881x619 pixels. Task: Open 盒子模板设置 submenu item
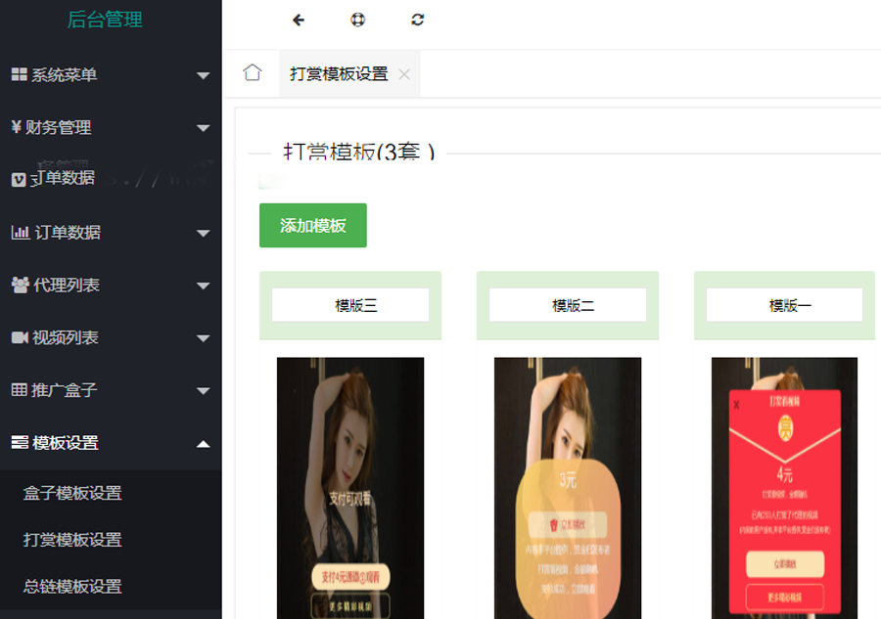(72, 493)
